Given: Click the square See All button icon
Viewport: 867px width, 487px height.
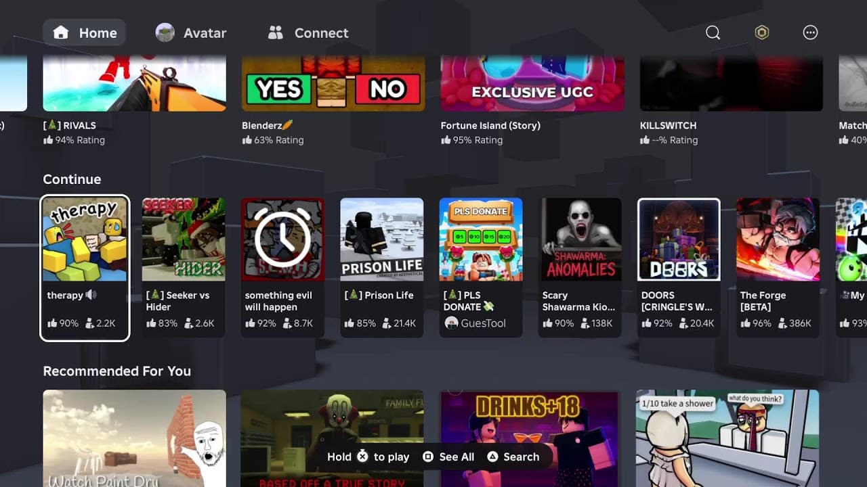Looking at the screenshot, I should (x=428, y=457).
